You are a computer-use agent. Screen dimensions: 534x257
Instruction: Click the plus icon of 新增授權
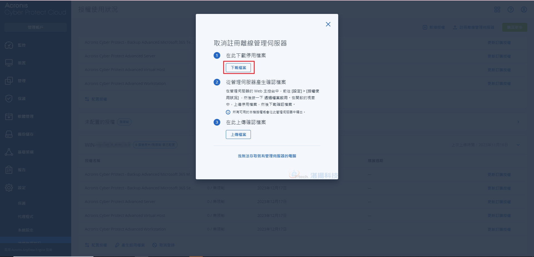click(425, 27)
